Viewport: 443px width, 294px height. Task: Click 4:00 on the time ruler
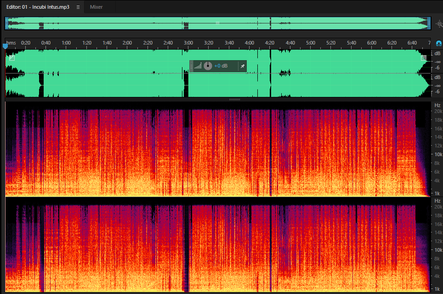(x=250, y=43)
